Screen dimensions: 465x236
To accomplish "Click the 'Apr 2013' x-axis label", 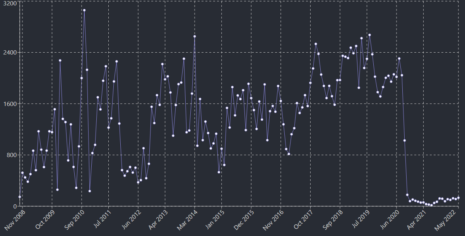I will pos(157,219).
